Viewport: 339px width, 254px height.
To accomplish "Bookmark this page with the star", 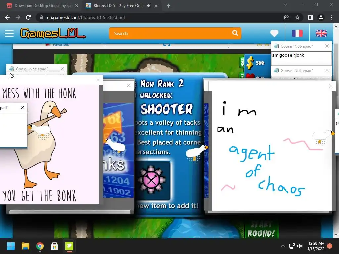I will point(297,17).
